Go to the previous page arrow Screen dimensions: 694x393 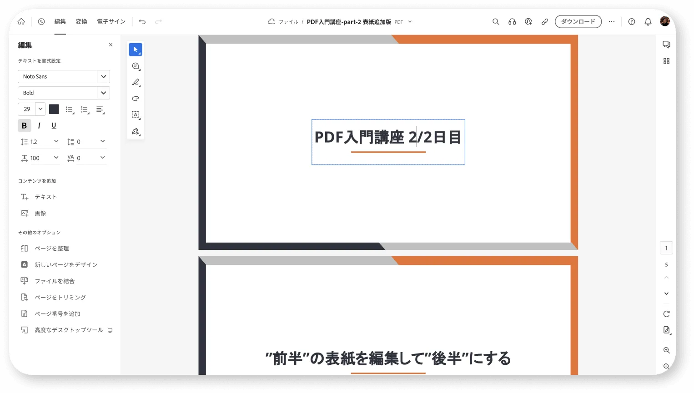tap(666, 277)
